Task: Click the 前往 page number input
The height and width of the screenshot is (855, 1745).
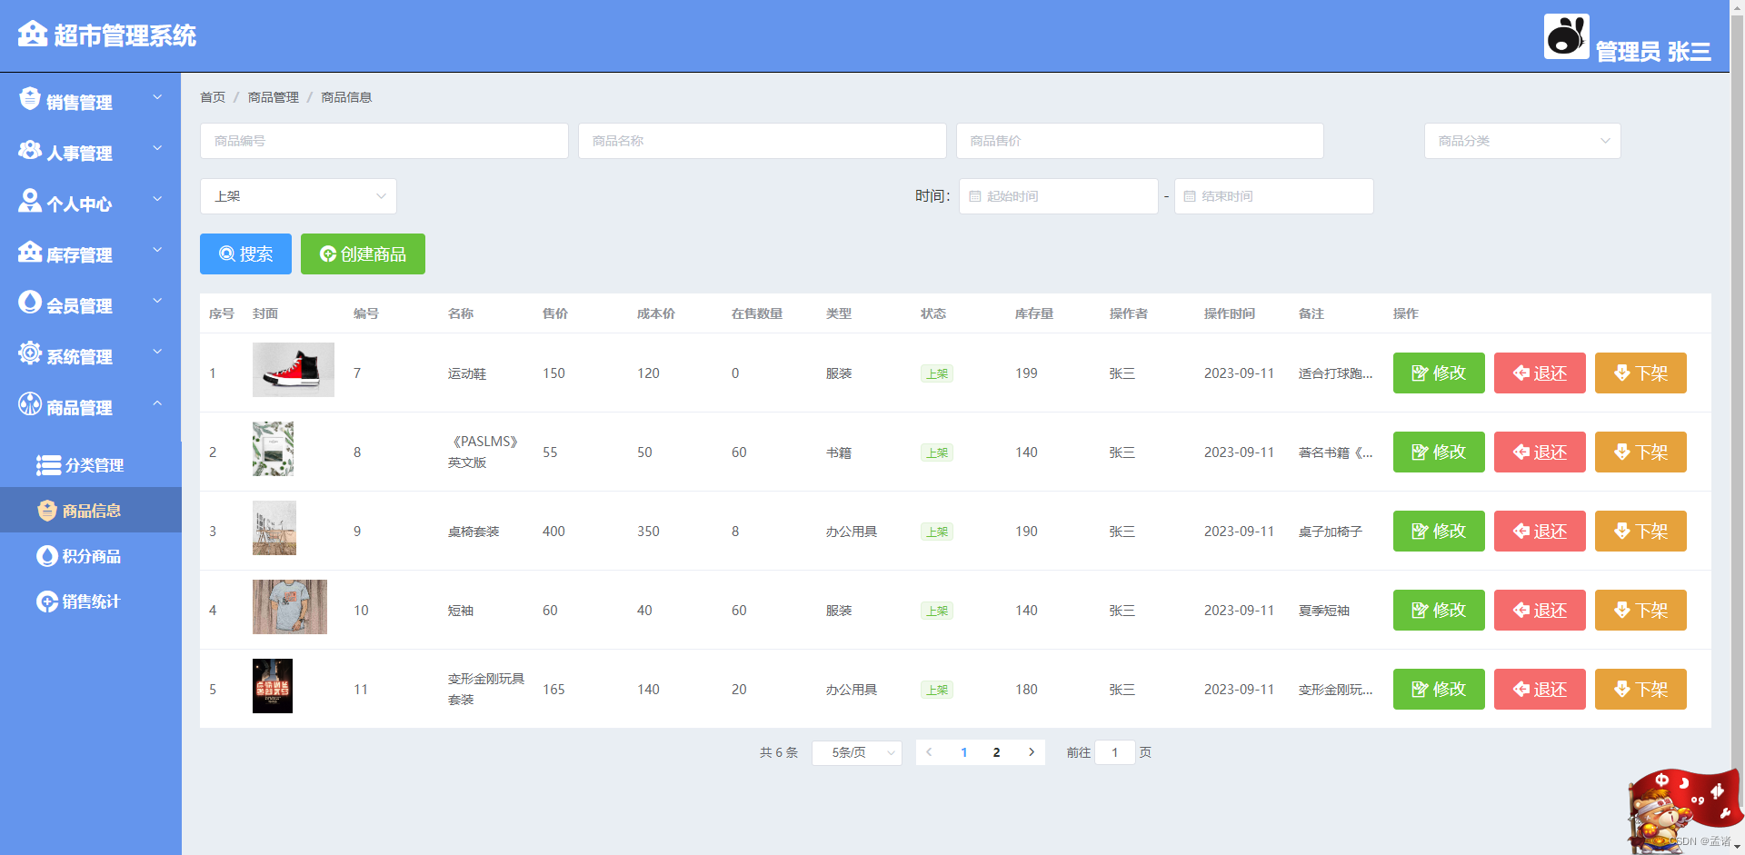Action: pos(1115,752)
